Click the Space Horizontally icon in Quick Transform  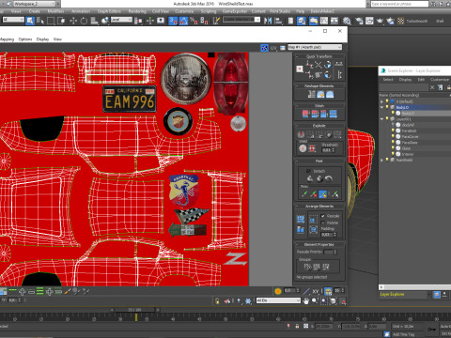[339, 64]
